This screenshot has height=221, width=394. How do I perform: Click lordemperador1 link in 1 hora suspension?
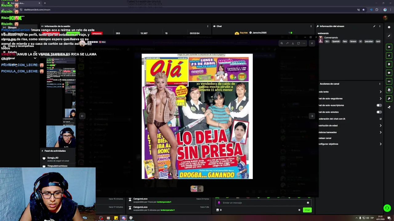pyautogui.click(x=164, y=202)
